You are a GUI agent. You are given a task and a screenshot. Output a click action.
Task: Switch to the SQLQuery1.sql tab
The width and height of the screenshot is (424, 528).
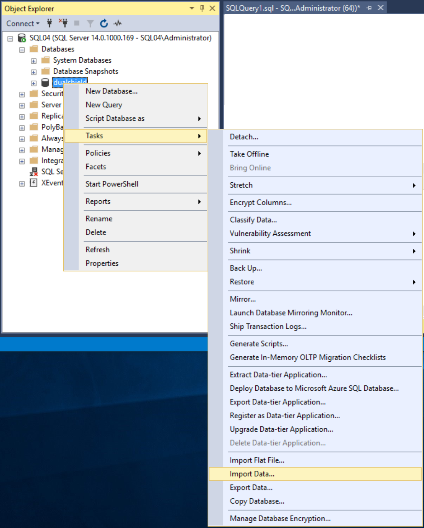tap(292, 8)
